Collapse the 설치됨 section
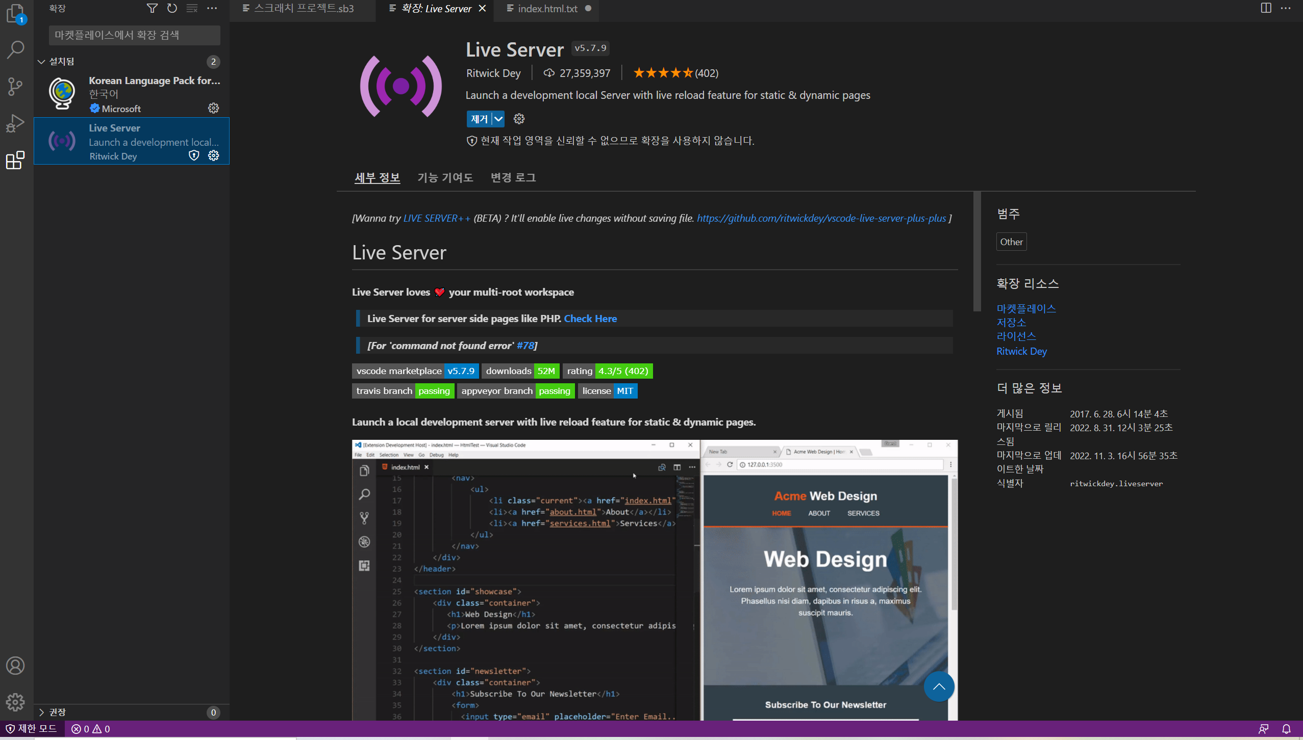This screenshot has height=740, width=1303. [x=41, y=62]
